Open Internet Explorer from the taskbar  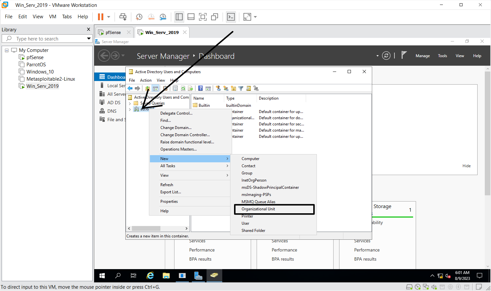pyautogui.click(x=150, y=276)
